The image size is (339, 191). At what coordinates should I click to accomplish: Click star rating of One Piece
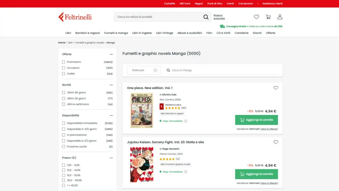coord(172,108)
